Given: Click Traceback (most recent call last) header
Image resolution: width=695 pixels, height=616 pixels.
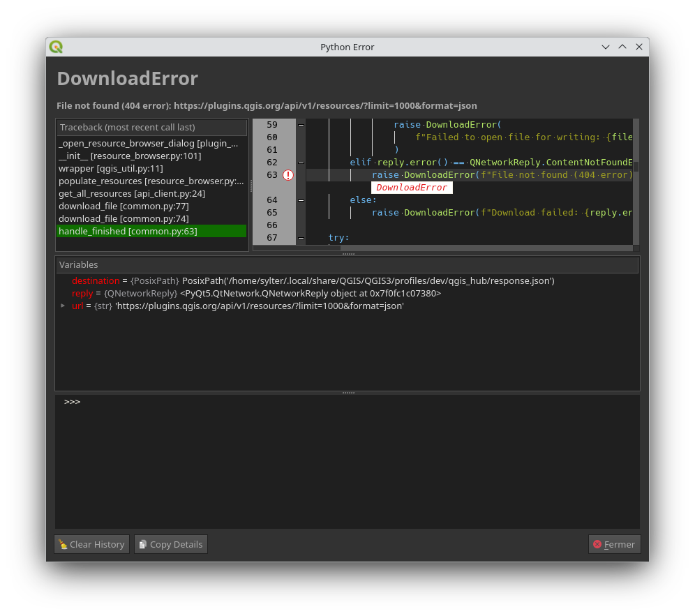Looking at the screenshot, I should (x=151, y=128).
